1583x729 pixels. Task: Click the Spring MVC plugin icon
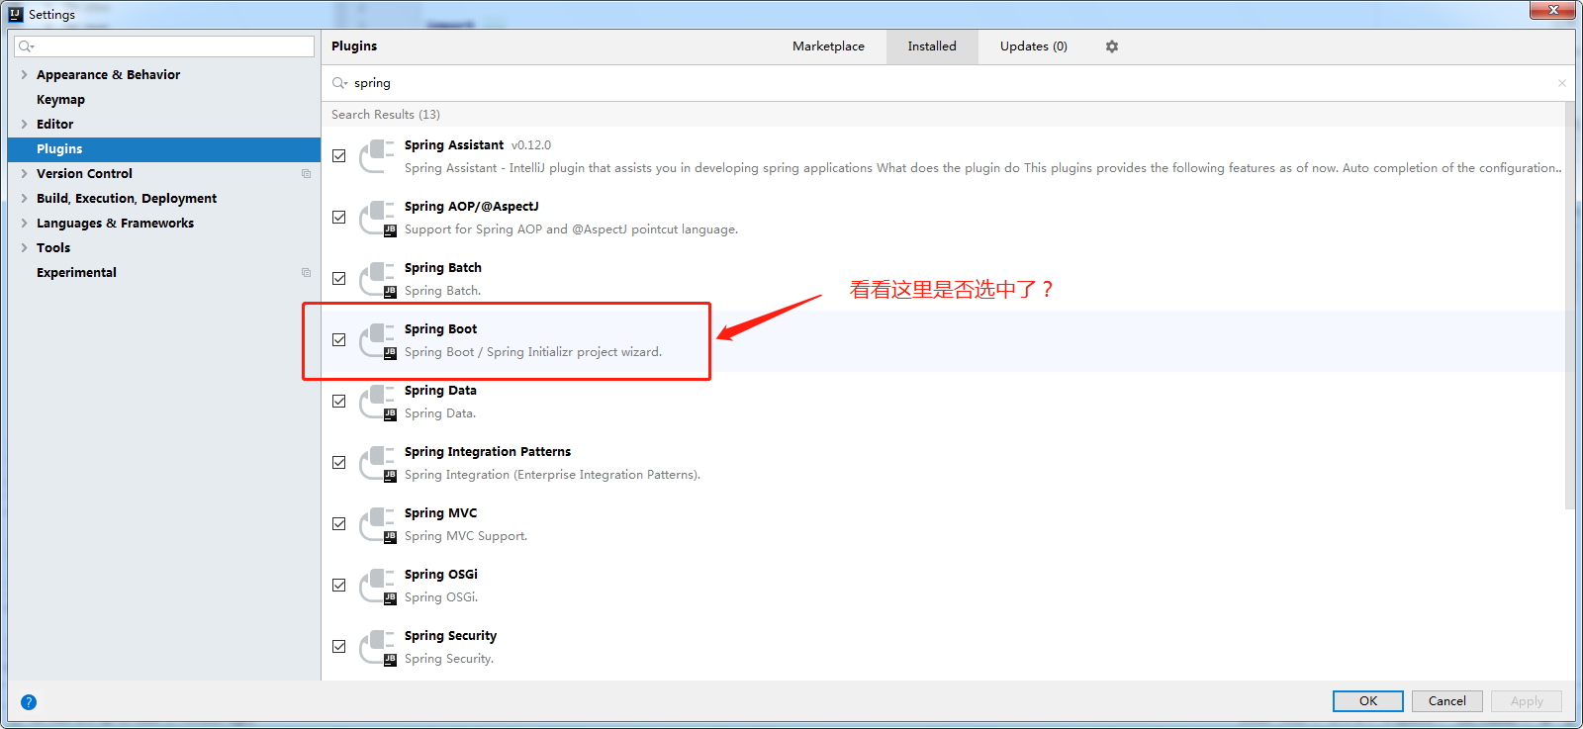(377, 524)
